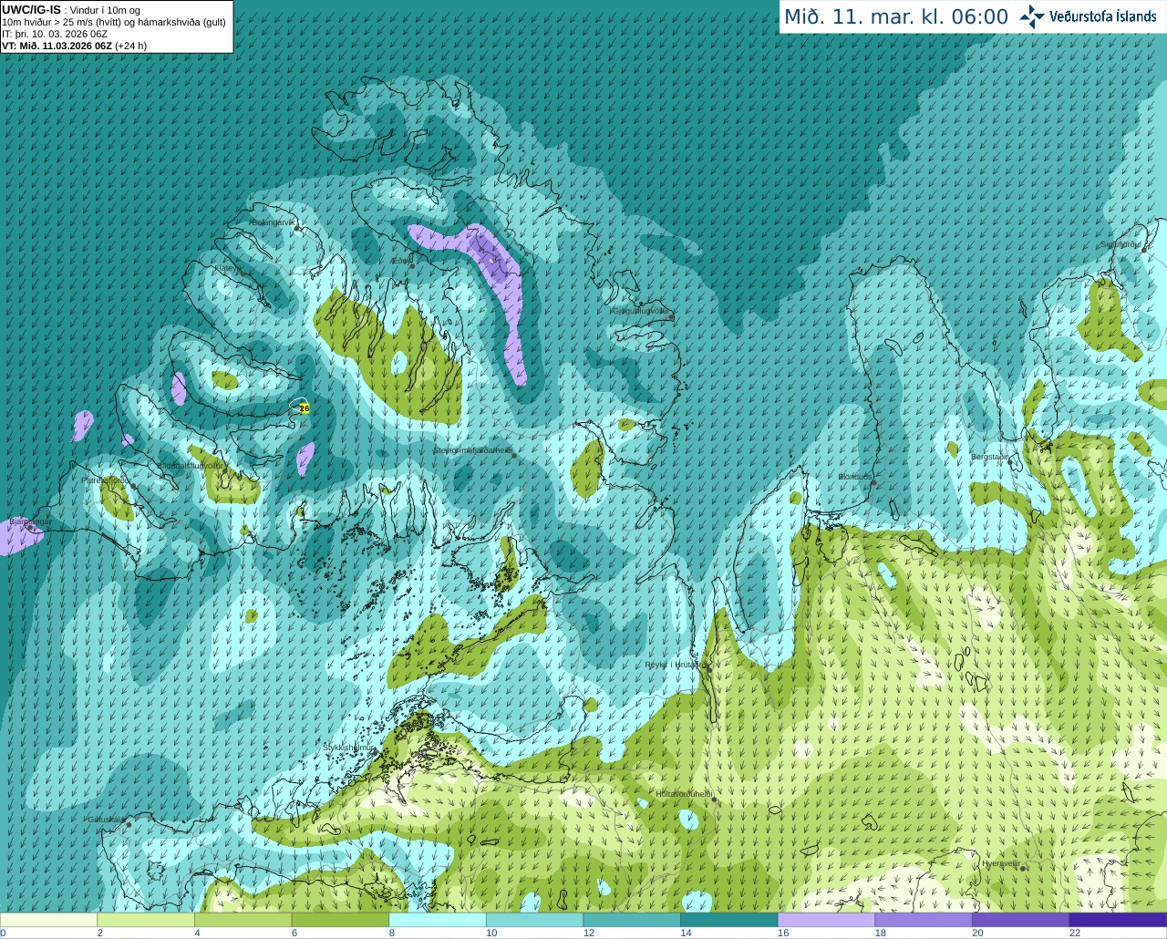
Task: Select the Æðey station label
Action: point(399,261)
